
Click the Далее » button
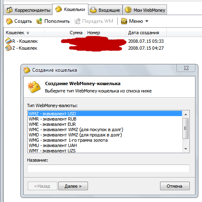coord(73,186)
